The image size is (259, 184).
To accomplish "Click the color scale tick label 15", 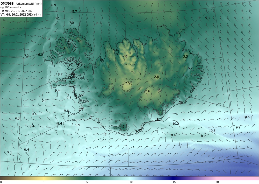I will (174, 182).
